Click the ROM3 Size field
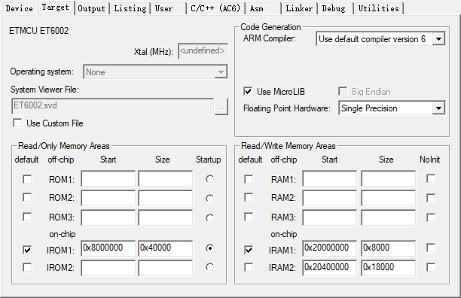This screenshot has width=461, height=298. click(x=166, y=217)
